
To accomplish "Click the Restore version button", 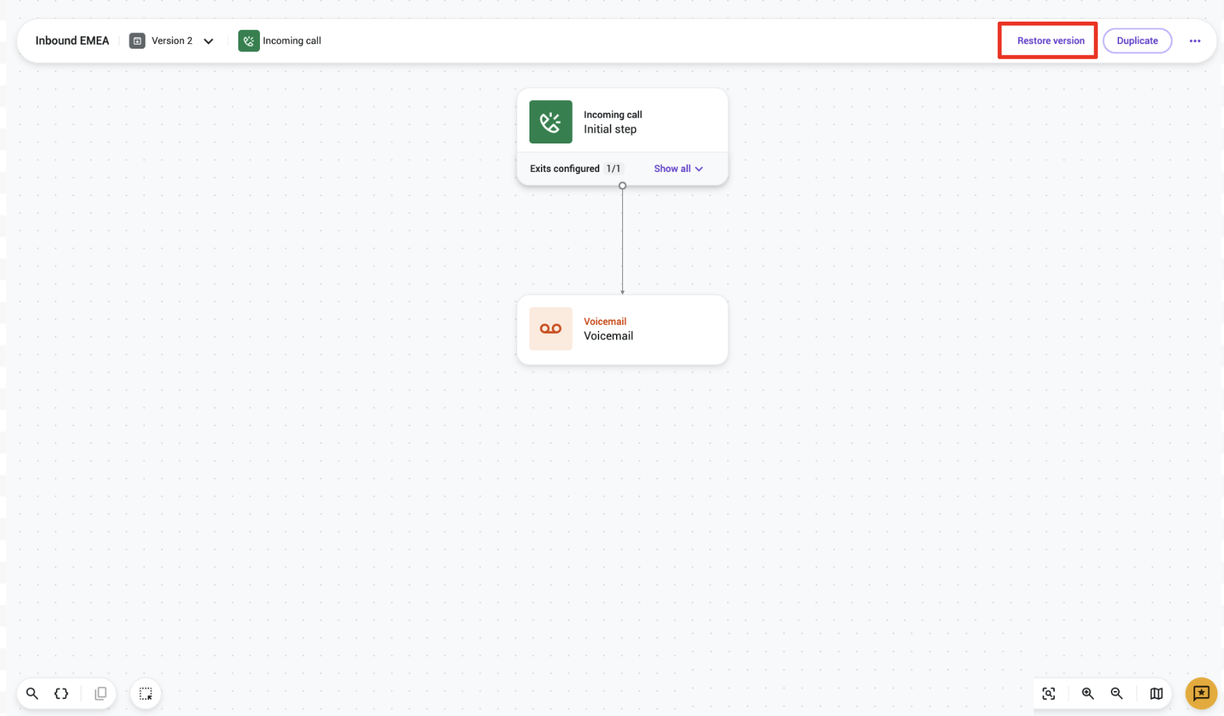I will tap(1051, 41).
